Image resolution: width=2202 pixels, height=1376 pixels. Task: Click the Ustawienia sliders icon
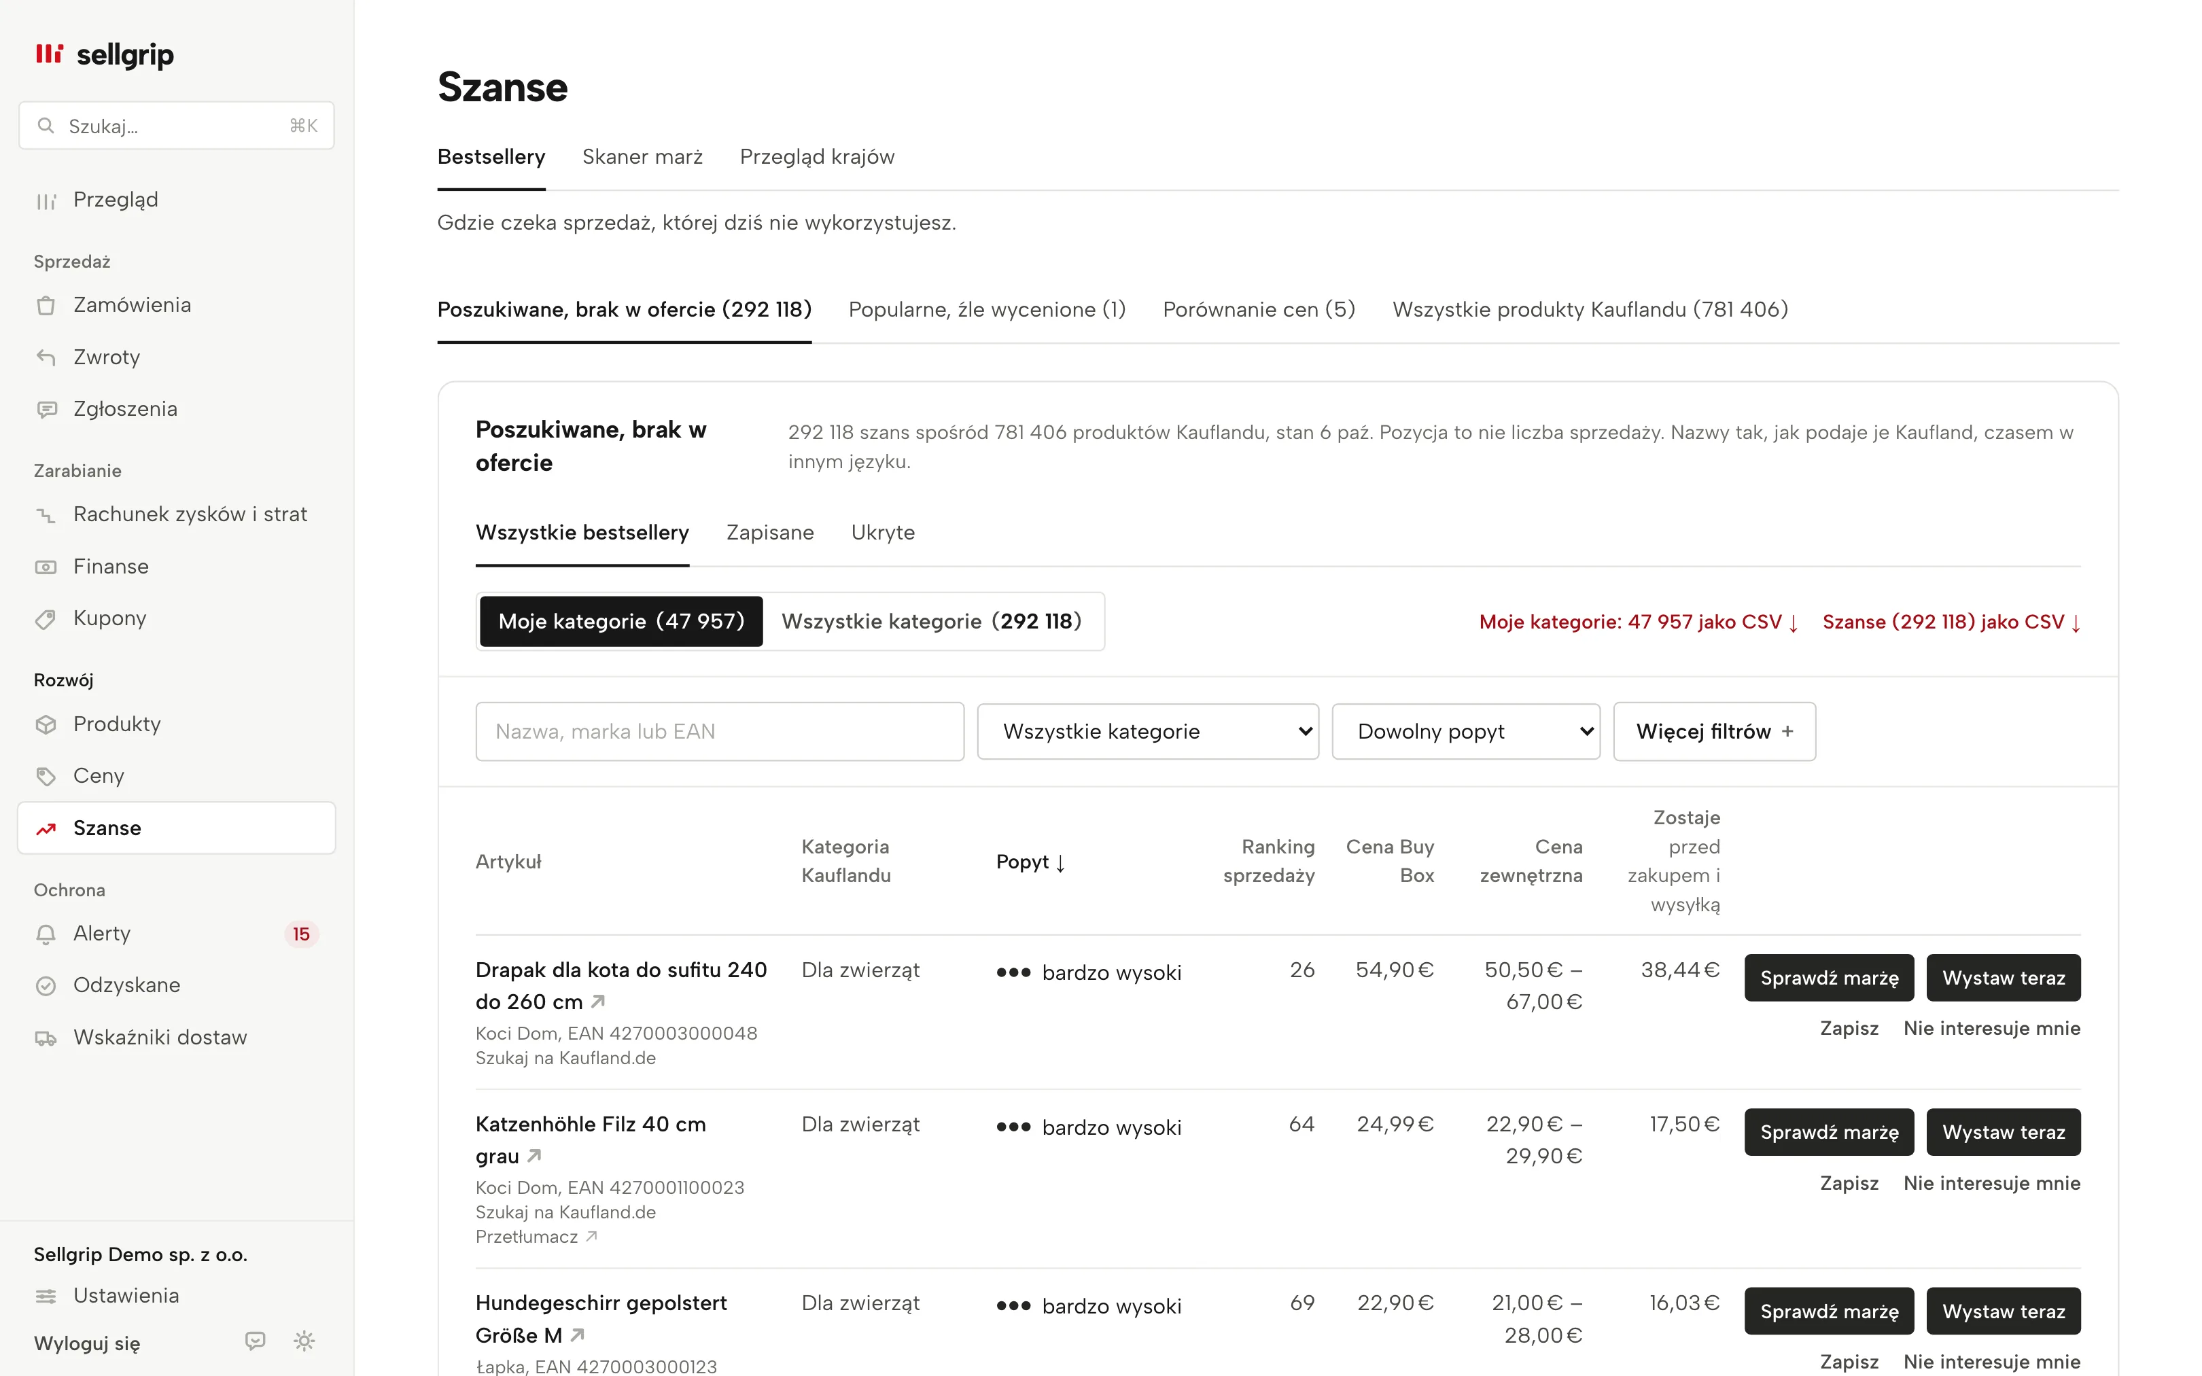click(46, 1296)
